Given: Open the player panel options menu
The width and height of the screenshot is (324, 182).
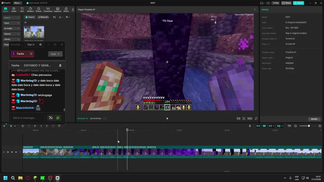Looking at the screenshot, I should [x=255, y=10].
